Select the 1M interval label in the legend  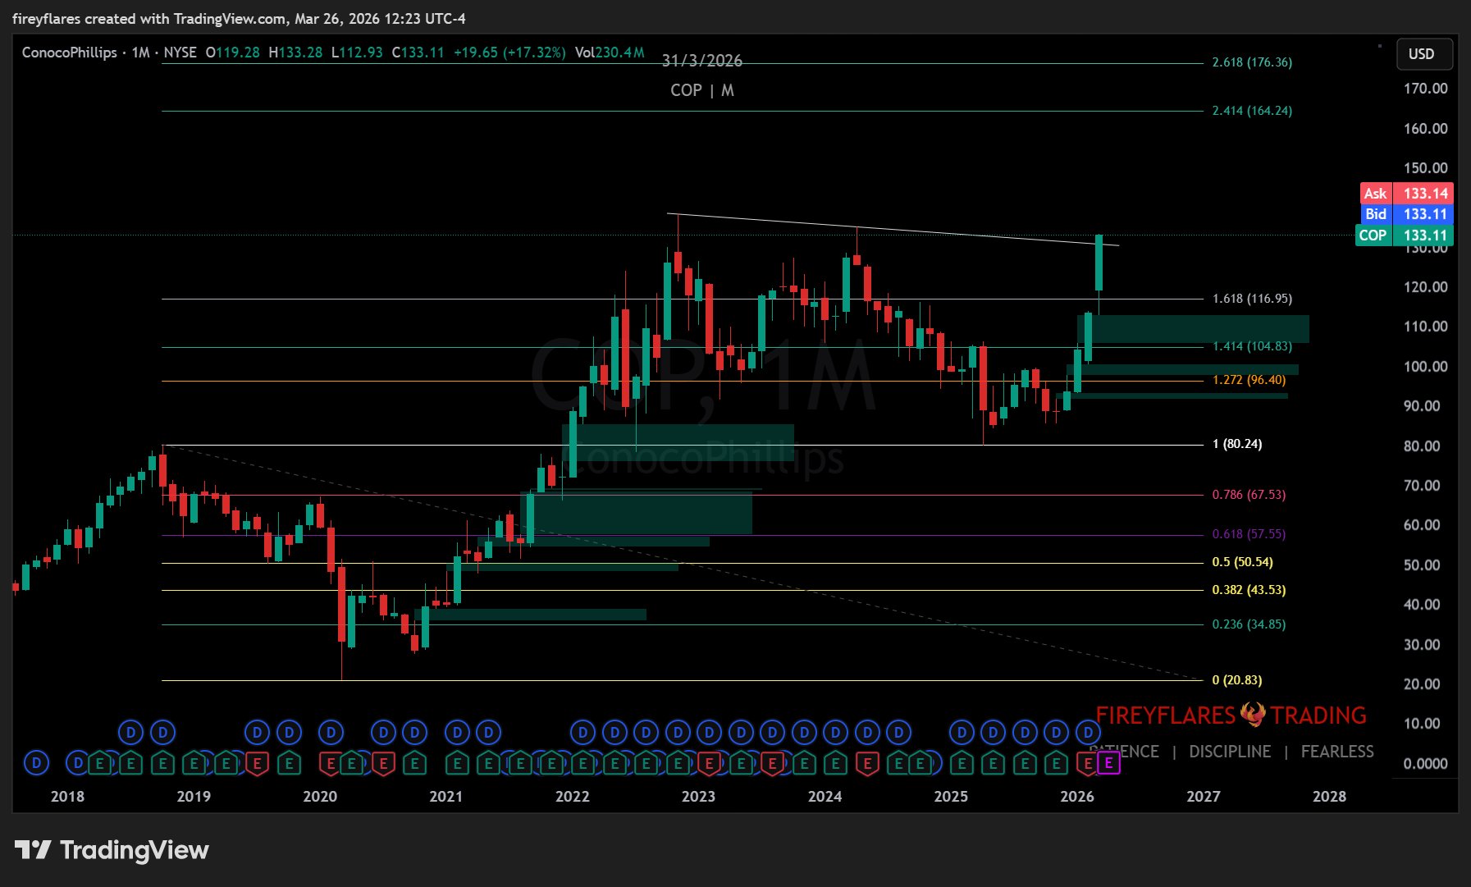(x=141, y=53)
